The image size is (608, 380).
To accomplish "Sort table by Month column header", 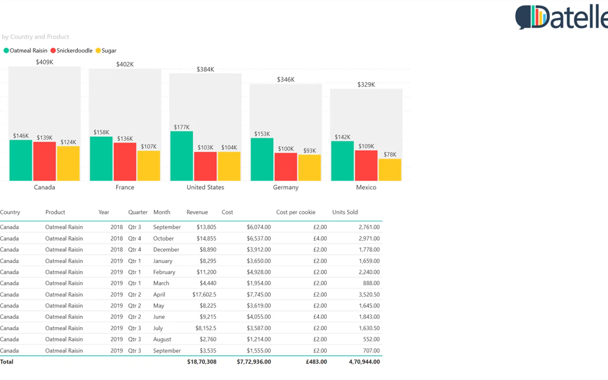I will 162,212.
